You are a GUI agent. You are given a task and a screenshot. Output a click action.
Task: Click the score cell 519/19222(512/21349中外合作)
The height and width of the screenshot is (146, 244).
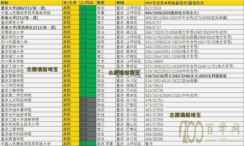(194, 71)
